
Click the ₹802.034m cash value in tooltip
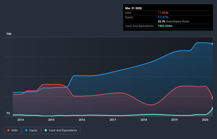point(165,26)
